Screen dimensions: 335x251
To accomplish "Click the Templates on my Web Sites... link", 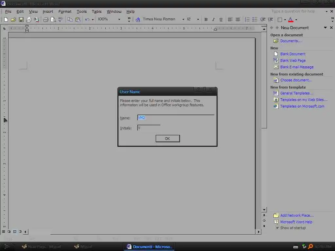I will [x=304, y=100].
